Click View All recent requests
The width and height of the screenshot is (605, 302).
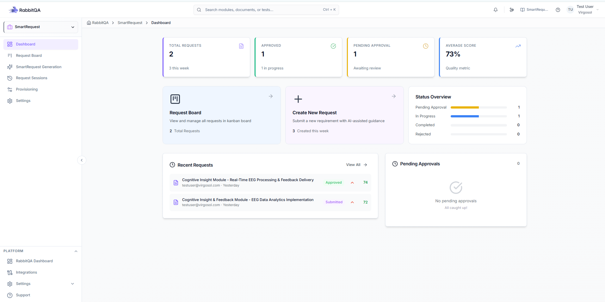356,165
